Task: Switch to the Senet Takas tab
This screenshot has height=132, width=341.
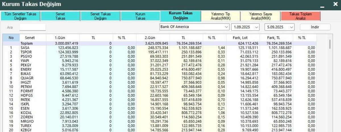Action: pos(60,16)
